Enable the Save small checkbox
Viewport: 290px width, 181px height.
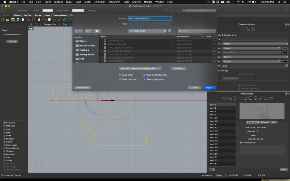click(x=120, y=75)
